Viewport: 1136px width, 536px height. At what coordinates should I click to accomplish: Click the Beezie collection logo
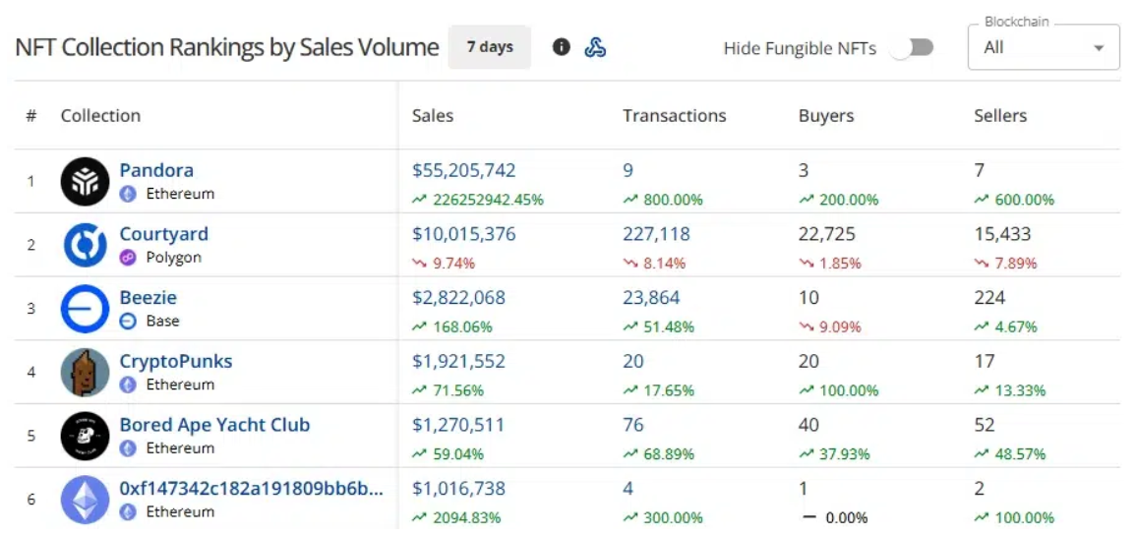coord(85,309)
